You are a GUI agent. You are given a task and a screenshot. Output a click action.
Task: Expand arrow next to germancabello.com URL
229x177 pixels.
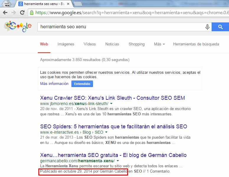[117, 161]
